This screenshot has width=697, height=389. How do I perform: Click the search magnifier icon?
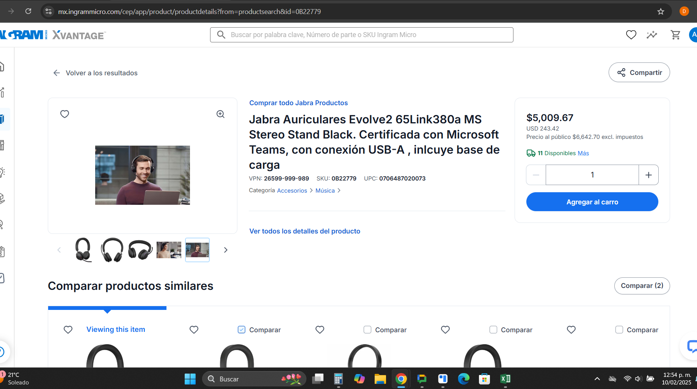pos(221,35)
